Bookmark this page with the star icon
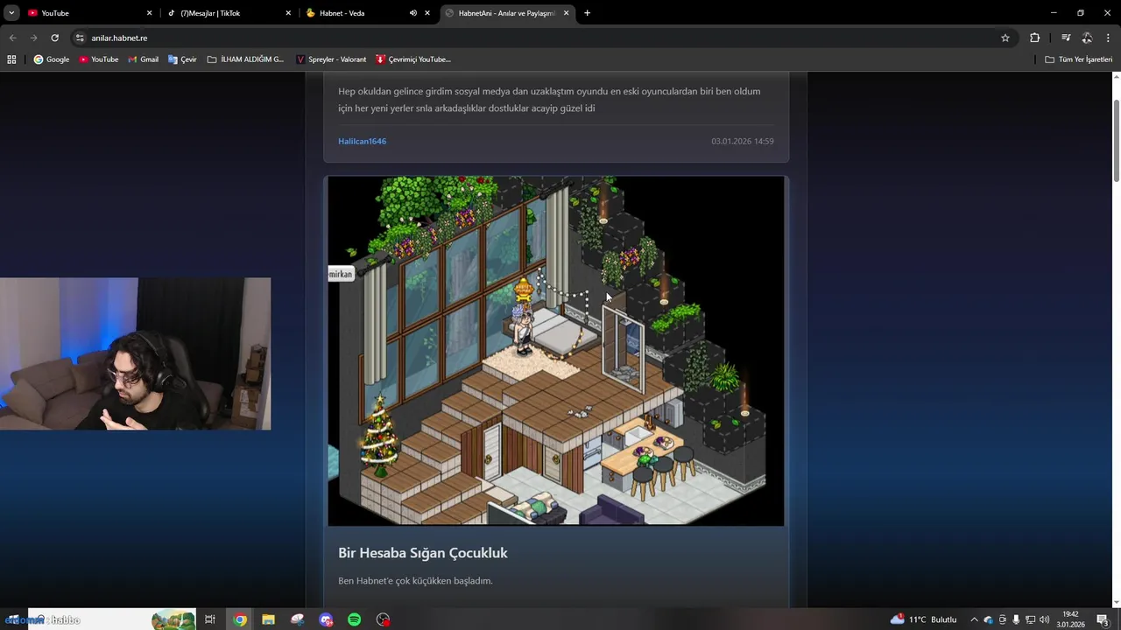This screenshot has width=1121, height=630. click(x=1005, y=38)
